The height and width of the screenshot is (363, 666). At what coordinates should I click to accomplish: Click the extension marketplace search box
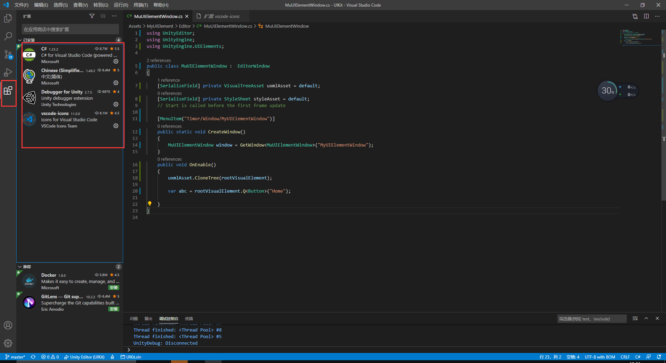pos(70,29)
